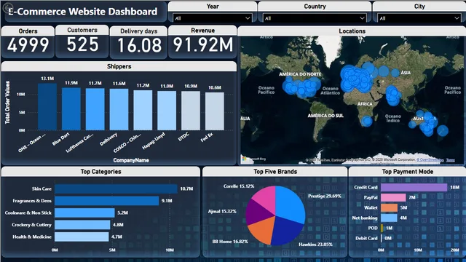Click the BB Home pie slice
466x262 pixels.
click(263, 230)
